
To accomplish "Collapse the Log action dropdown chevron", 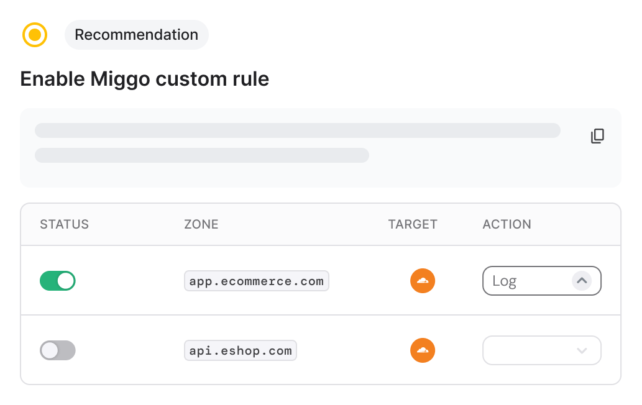I will [582, 281].
